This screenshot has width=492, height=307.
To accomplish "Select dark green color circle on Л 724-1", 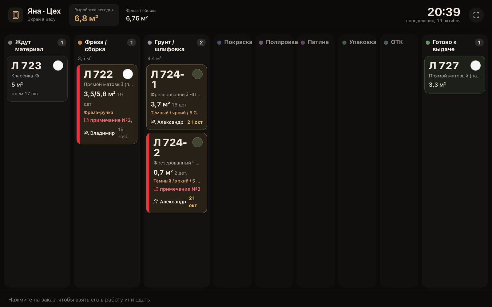I will tap(197, 74).
